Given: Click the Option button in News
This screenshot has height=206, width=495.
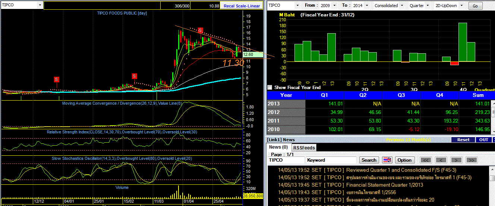Looking at the screenshot, I should click(x=404, y=160).
